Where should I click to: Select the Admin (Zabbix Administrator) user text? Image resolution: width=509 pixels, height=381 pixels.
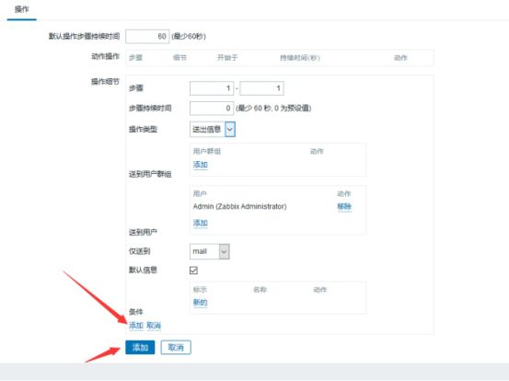[x=239, y=206]
